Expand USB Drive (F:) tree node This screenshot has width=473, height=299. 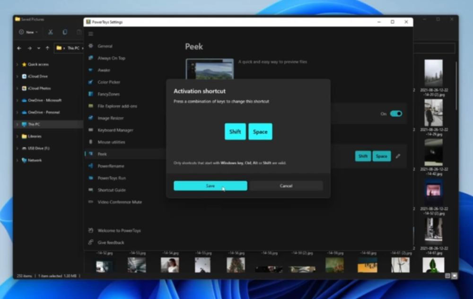tap(17, 148)
